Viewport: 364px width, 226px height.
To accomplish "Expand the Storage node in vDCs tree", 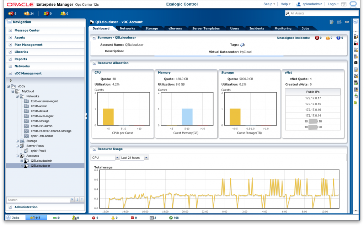I will 17,141.
